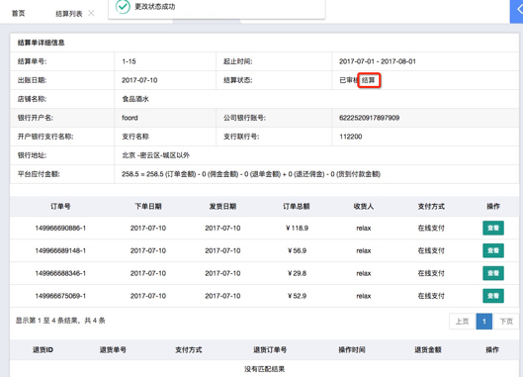Go to previous page with 上页

tap(463, 322)
